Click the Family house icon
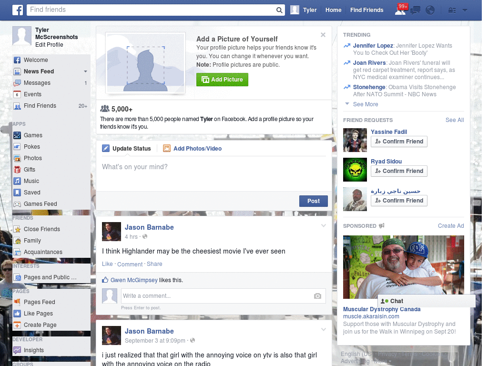The height and width of the screenshot is (366, 488). 17,241
